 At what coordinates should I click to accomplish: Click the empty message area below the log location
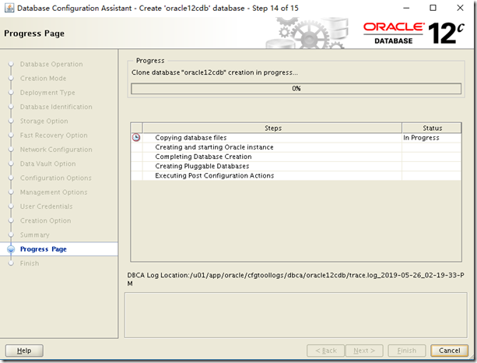(296, 315)
